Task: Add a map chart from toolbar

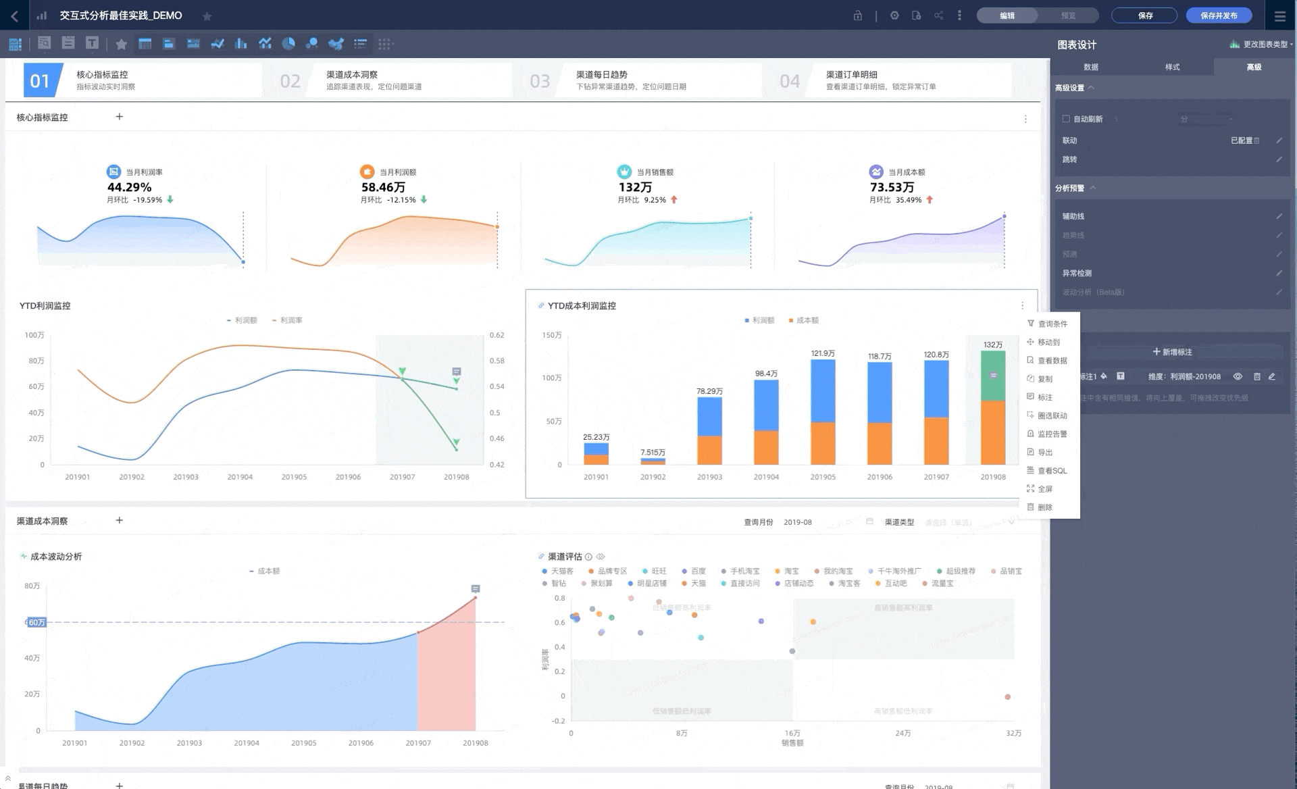Action: pyautogui.click(x=336, y=44)
